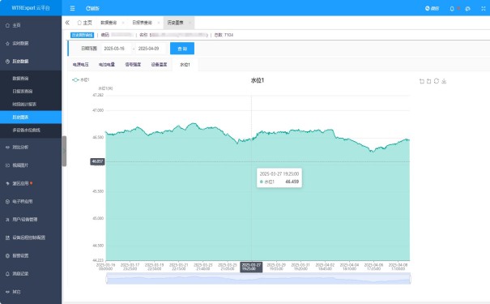This screenshot has height=304, width=490.
Task: Click the chart zoom-area tool icon
Action: pos(422,81)
